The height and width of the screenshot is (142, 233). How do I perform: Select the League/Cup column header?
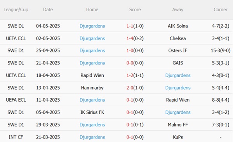16,10
